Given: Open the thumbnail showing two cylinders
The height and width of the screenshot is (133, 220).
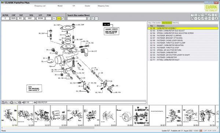Looking at the screenshot, I should 59,116.
